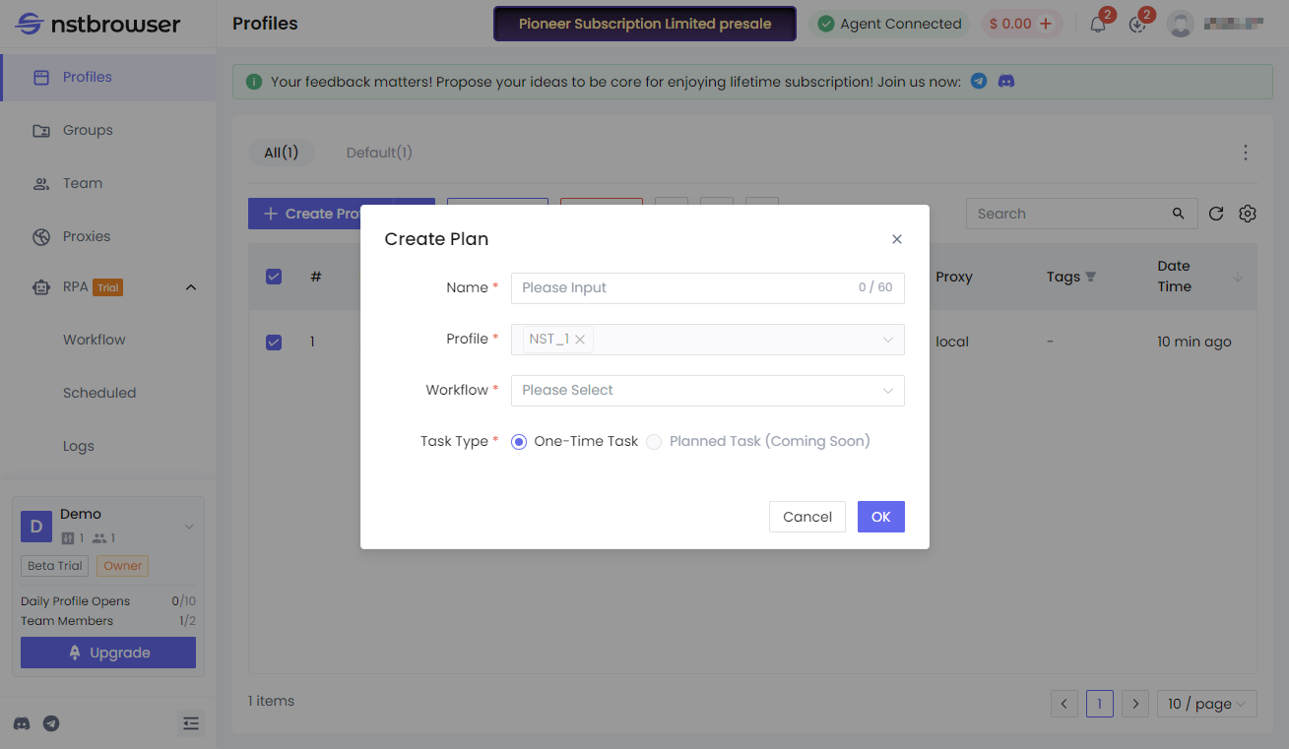The height and width of the screenshot is (749, 1289).
Task: Open the Telegram icon at bottom left
Action: click(50, 723)
